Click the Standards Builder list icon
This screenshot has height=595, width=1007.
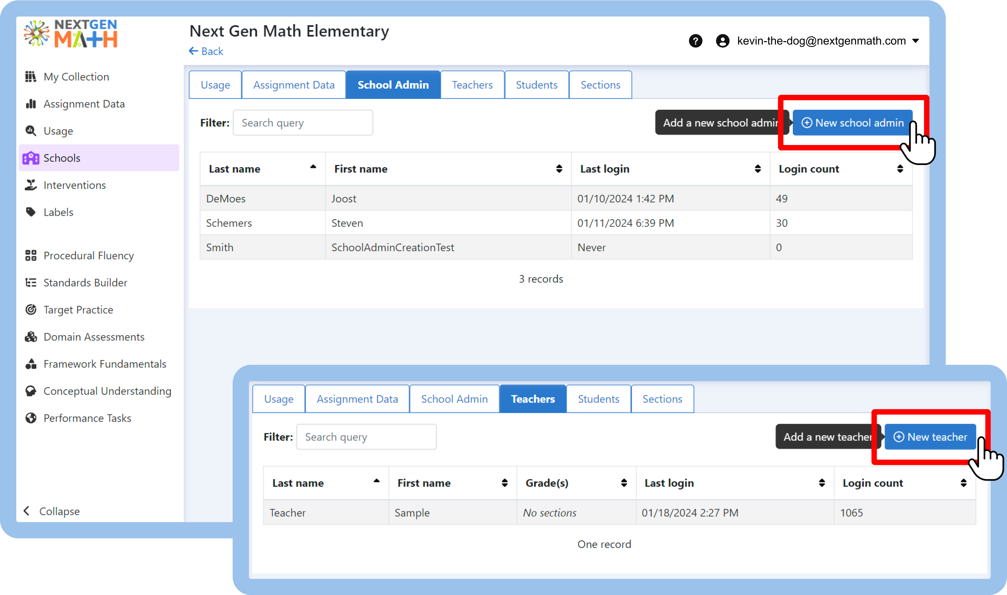[x=30, y=283]
